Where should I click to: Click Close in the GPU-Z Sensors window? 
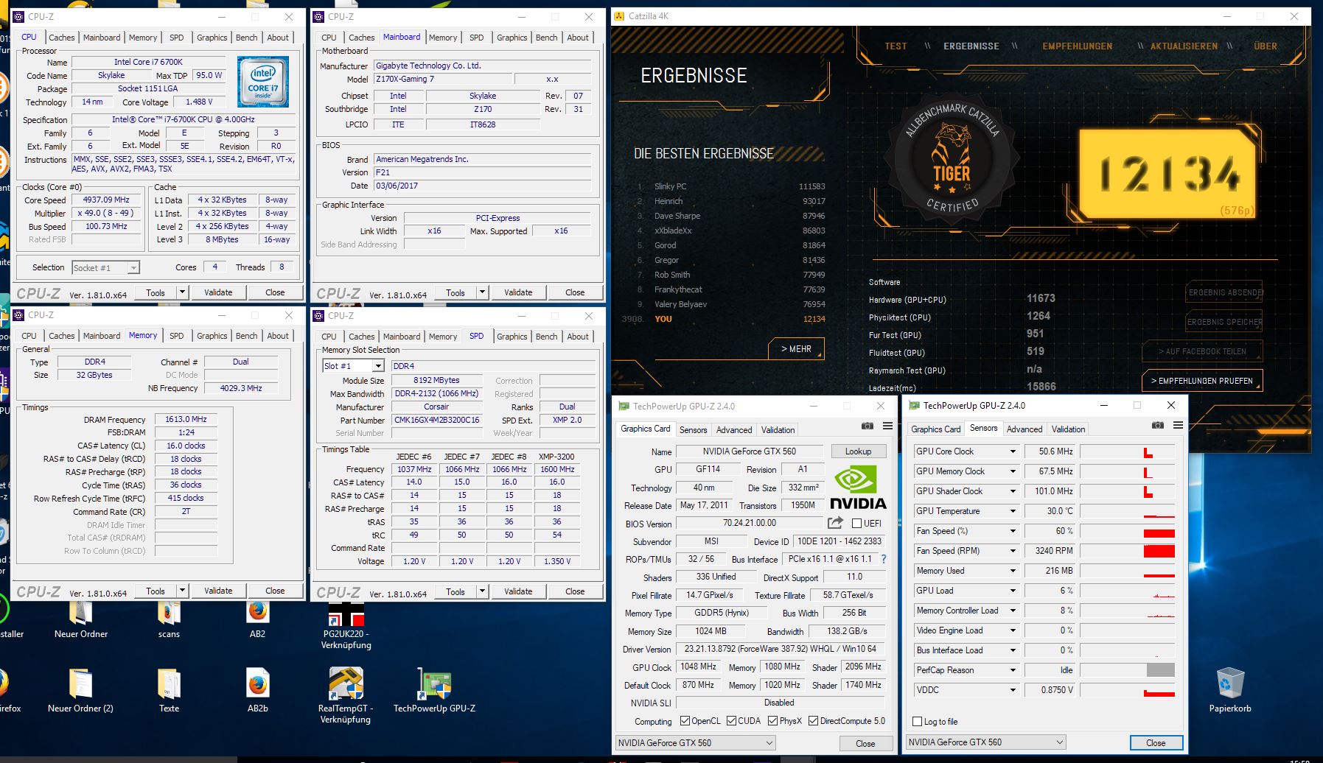point(1156,743)
